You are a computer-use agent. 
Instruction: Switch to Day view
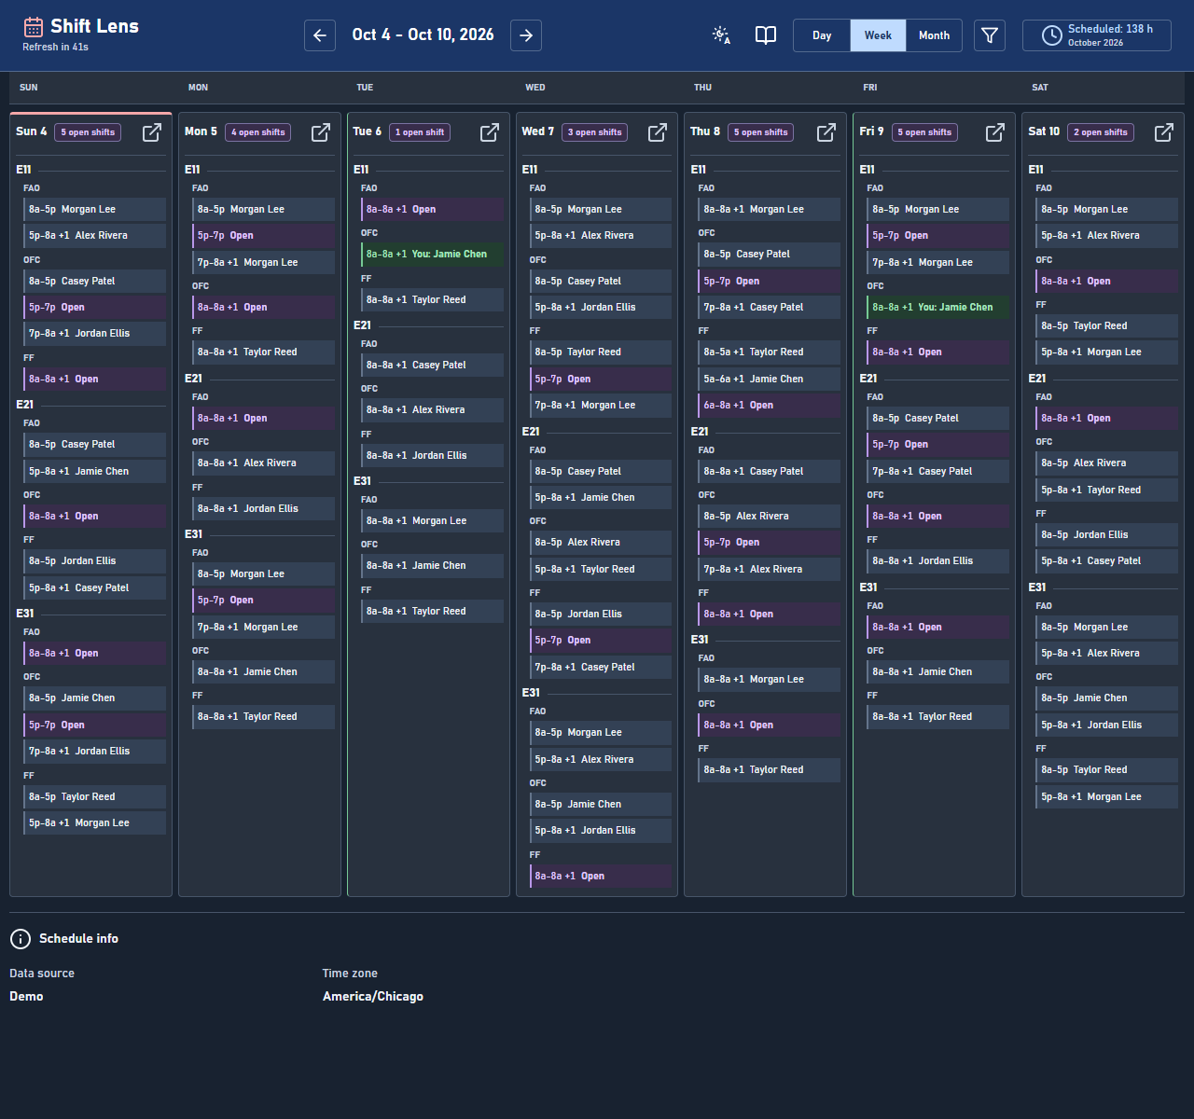click(x=822, y=35)
